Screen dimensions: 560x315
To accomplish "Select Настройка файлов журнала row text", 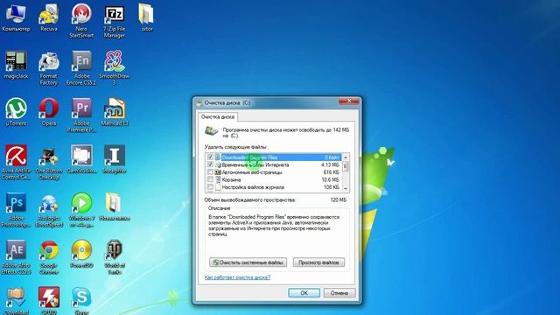I will pos(253,187).
